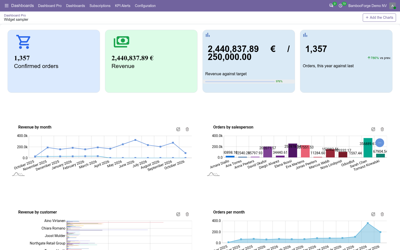This screenshot has height=250, width=400.
Task: Click the Elena Rossi purple bar
Action: point(293,150)
